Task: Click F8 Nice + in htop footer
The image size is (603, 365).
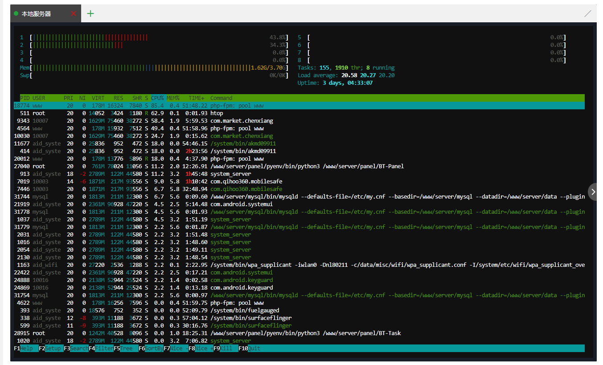Action: click(201, 348)
